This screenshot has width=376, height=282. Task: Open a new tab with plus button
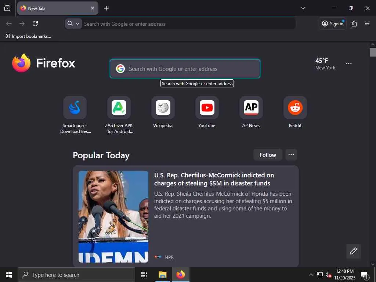pos(106,8)
